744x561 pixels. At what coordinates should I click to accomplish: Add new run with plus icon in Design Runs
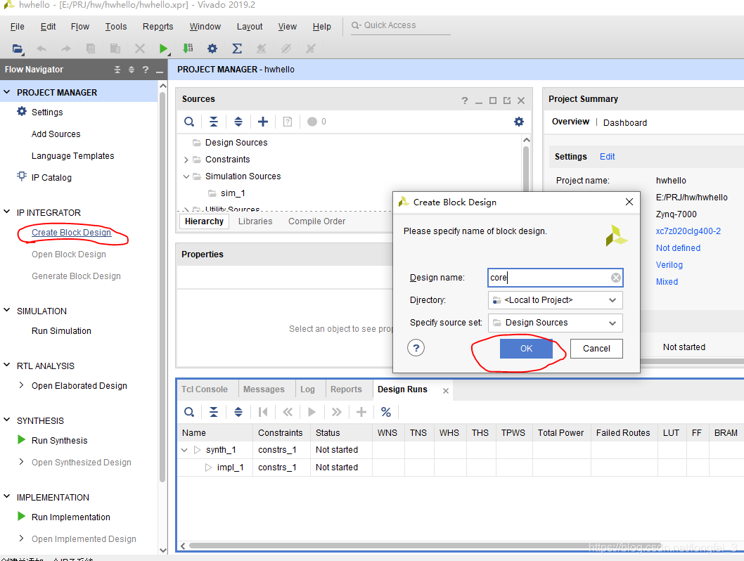(x=361, y=412)
